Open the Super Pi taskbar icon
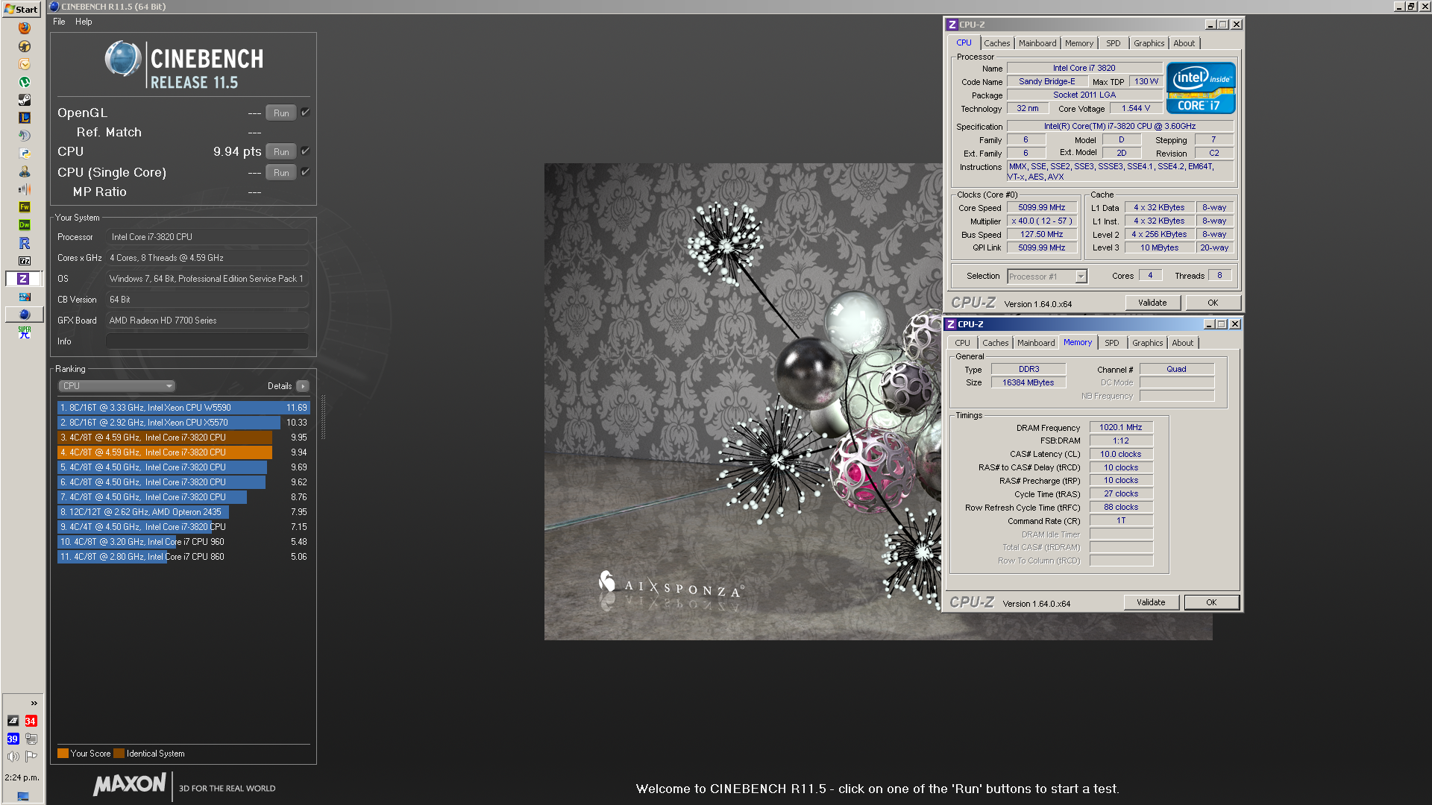This screenshot has width=1432, height=805. [x=25, y=332]
